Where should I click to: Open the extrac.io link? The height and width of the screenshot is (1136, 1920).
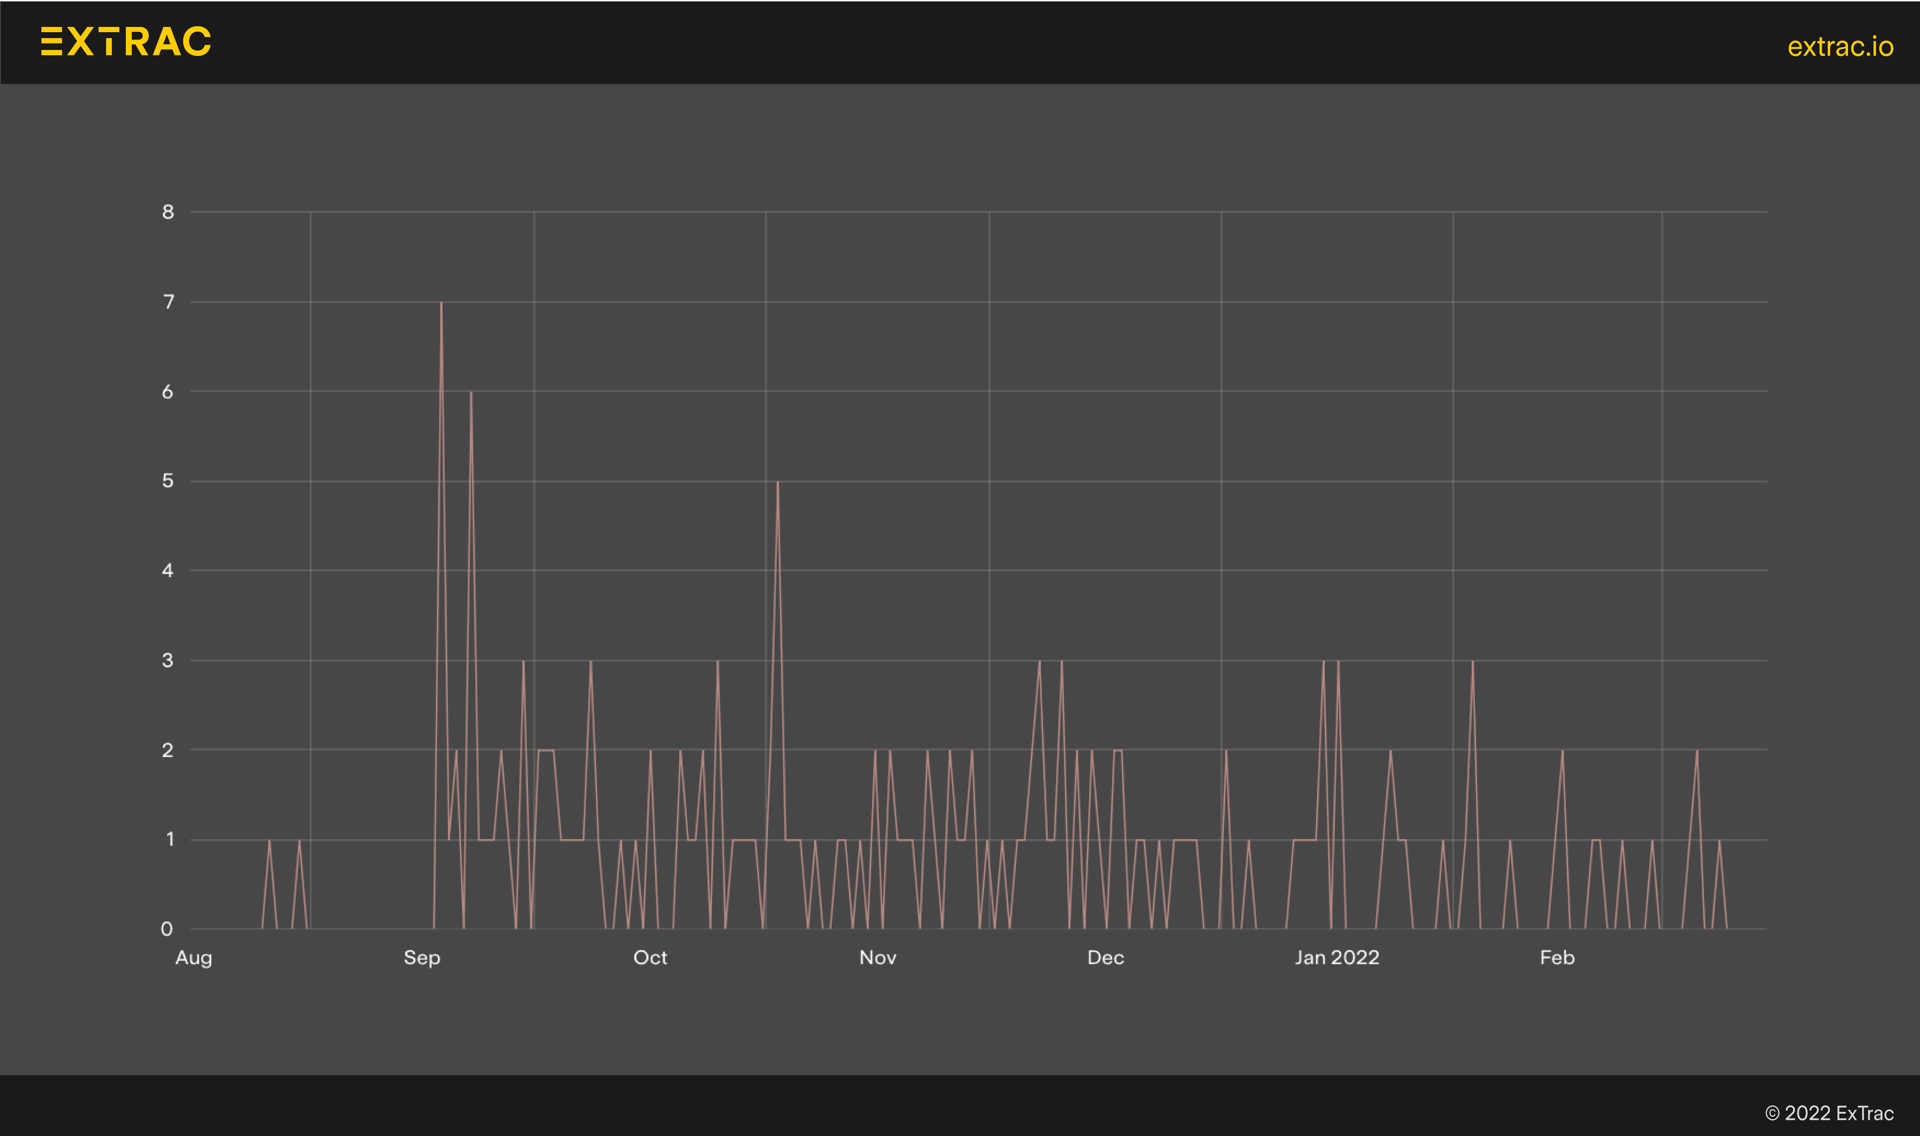point(1840,47)
